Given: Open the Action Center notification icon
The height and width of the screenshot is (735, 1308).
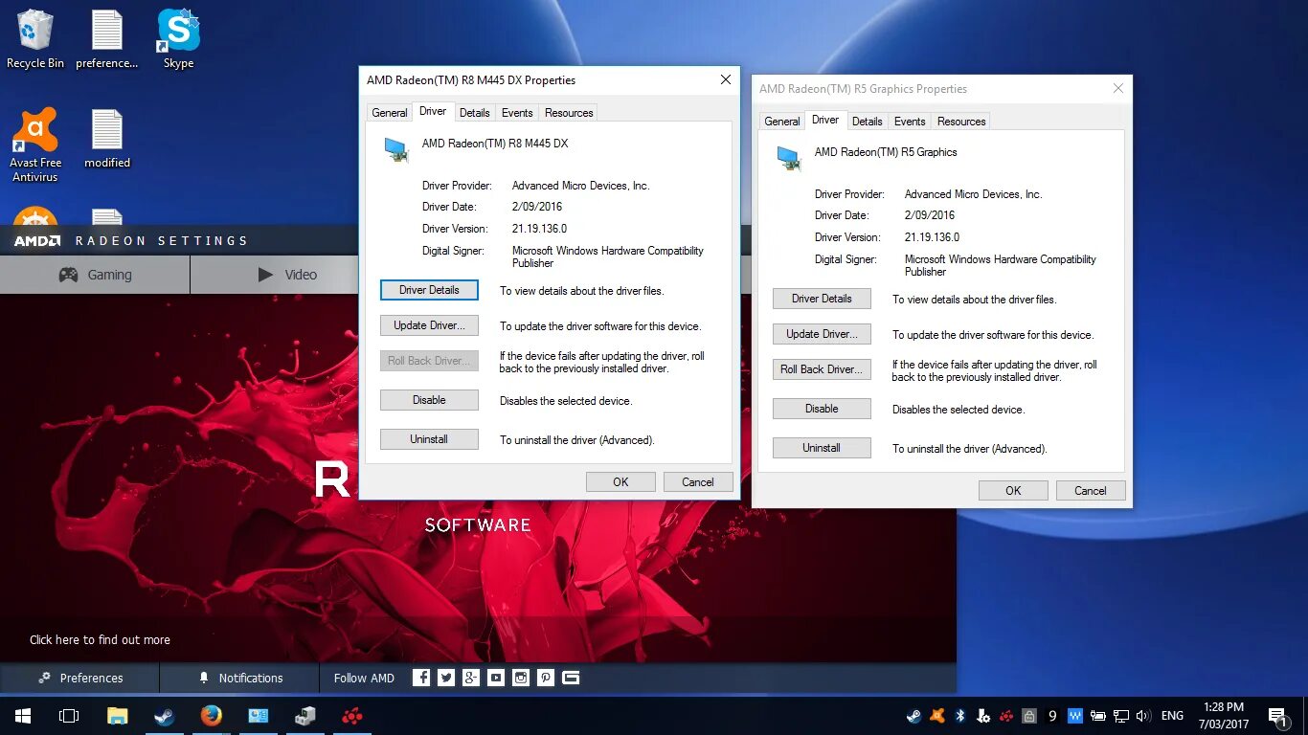Looking at the screenshot, I should point(1277,716).
